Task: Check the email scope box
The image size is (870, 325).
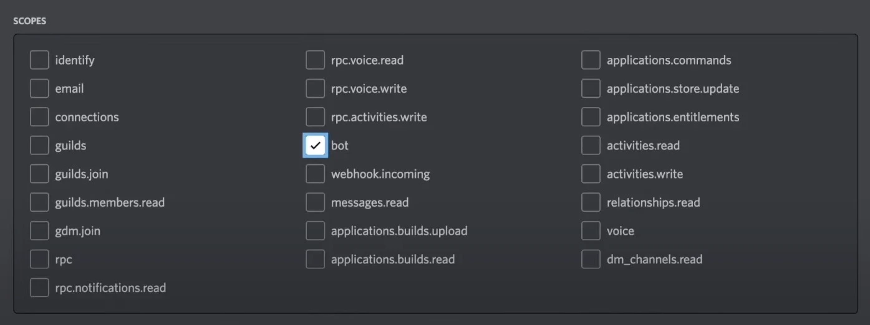Action: (39, 89)
